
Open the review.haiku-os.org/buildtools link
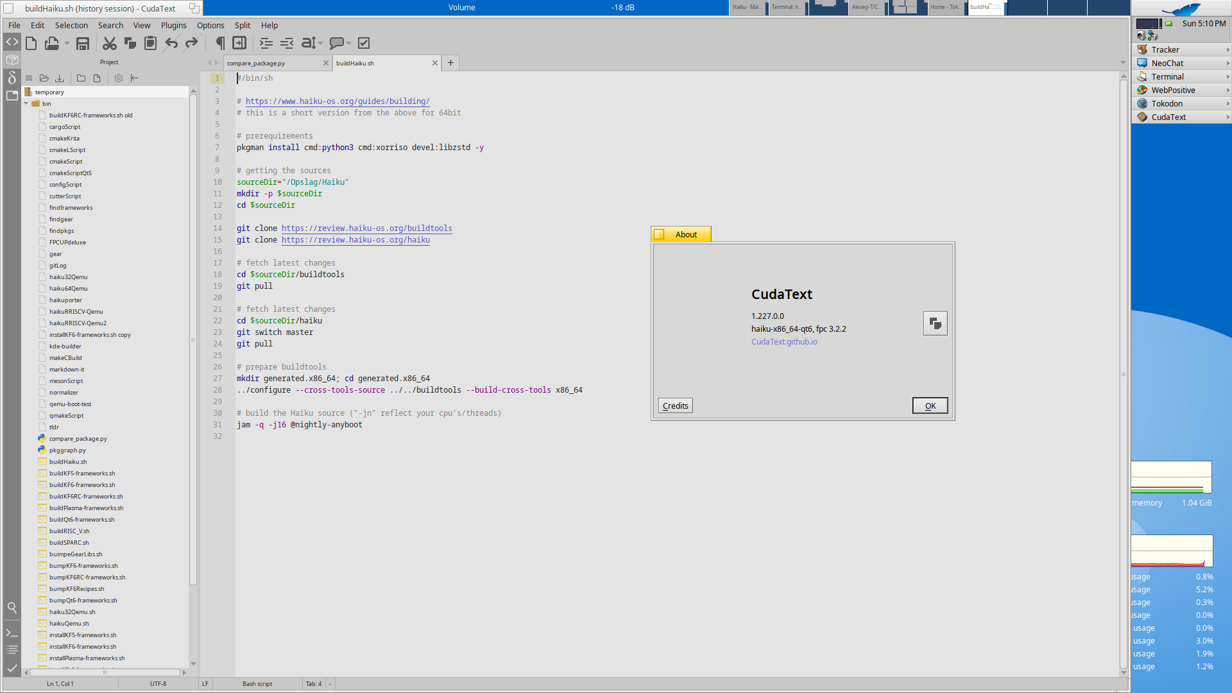pos(367,228)
